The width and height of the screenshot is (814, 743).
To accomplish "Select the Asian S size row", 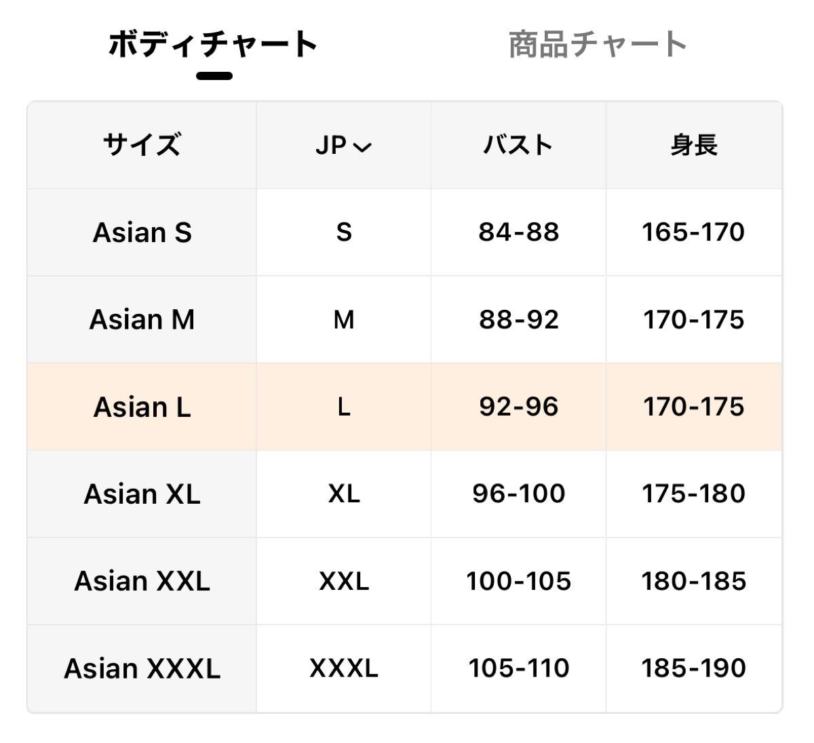I will point(142,233).
